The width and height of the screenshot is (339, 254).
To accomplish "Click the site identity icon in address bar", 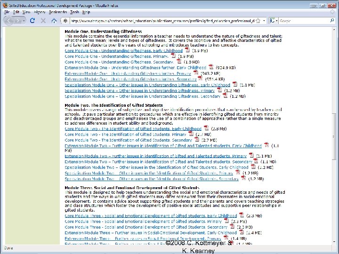I will click(x=65, y=21).
